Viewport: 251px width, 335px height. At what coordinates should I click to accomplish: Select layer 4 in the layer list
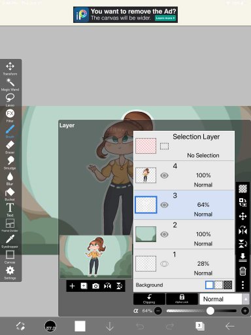[184, 175]
